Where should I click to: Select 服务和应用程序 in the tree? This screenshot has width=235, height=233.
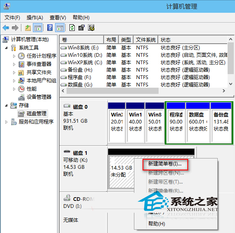[x=36, y=122]
